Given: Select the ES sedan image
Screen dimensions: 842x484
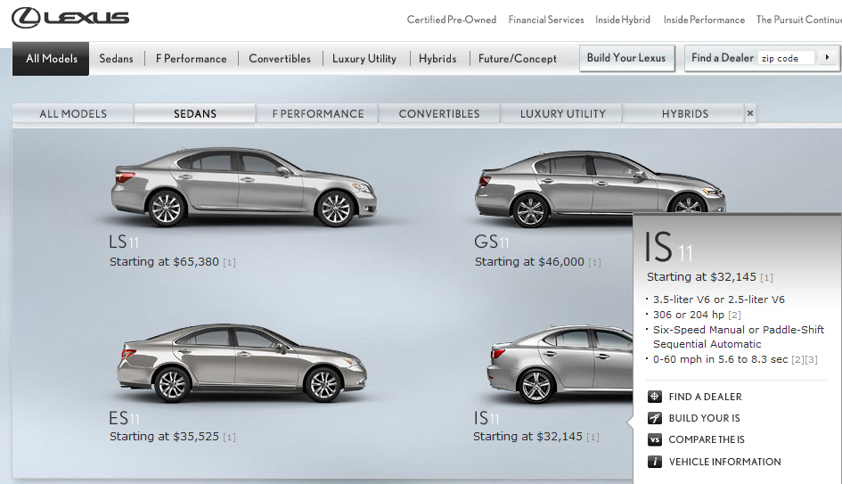Looking at the screenshot, I should (243, 361).
